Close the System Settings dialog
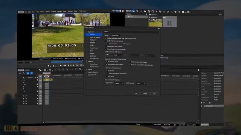This screenshot has width=241, height=135. click(x=159, y=28)
